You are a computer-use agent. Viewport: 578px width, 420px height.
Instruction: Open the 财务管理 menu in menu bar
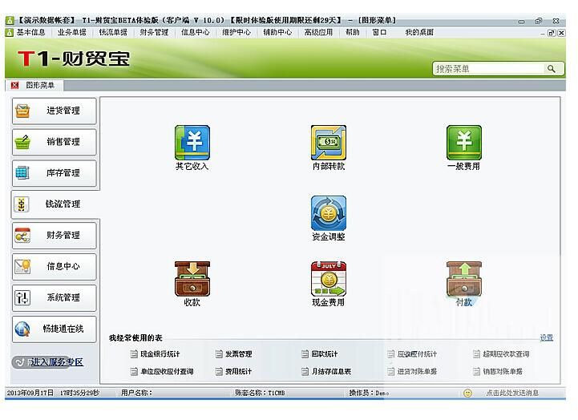154,32
